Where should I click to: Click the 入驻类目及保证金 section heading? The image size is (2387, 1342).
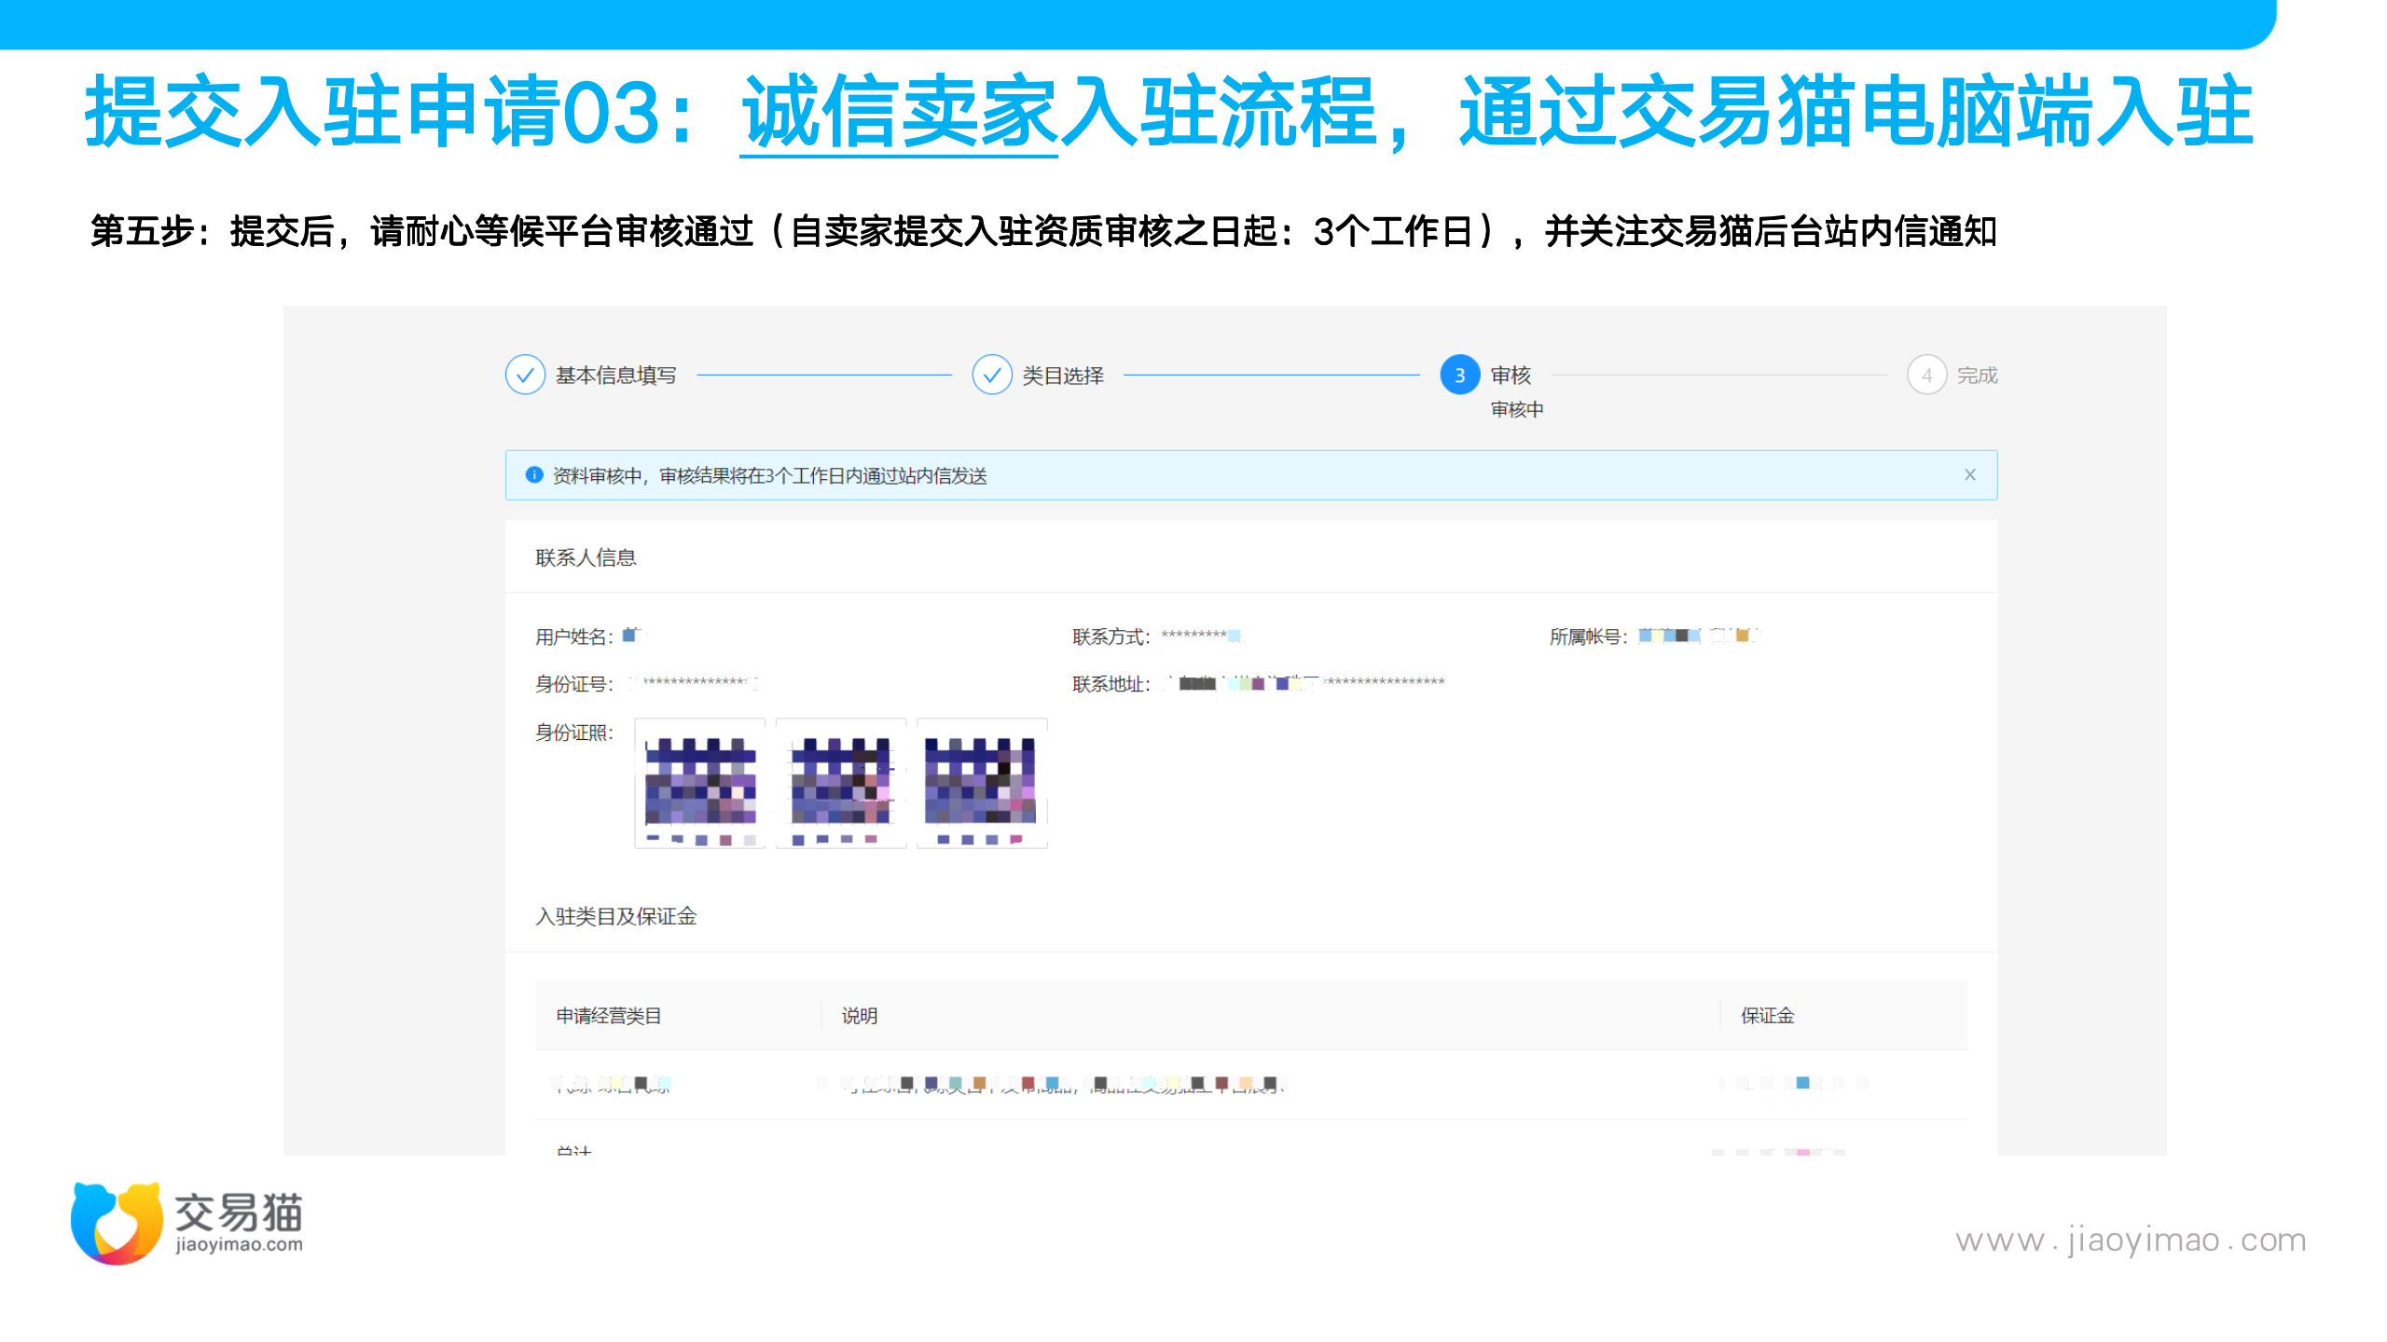pyautogui.click(x=616, y=916)
